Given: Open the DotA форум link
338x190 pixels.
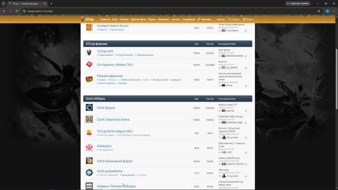Looking at the screenshot, I should [x=106, y=108].
